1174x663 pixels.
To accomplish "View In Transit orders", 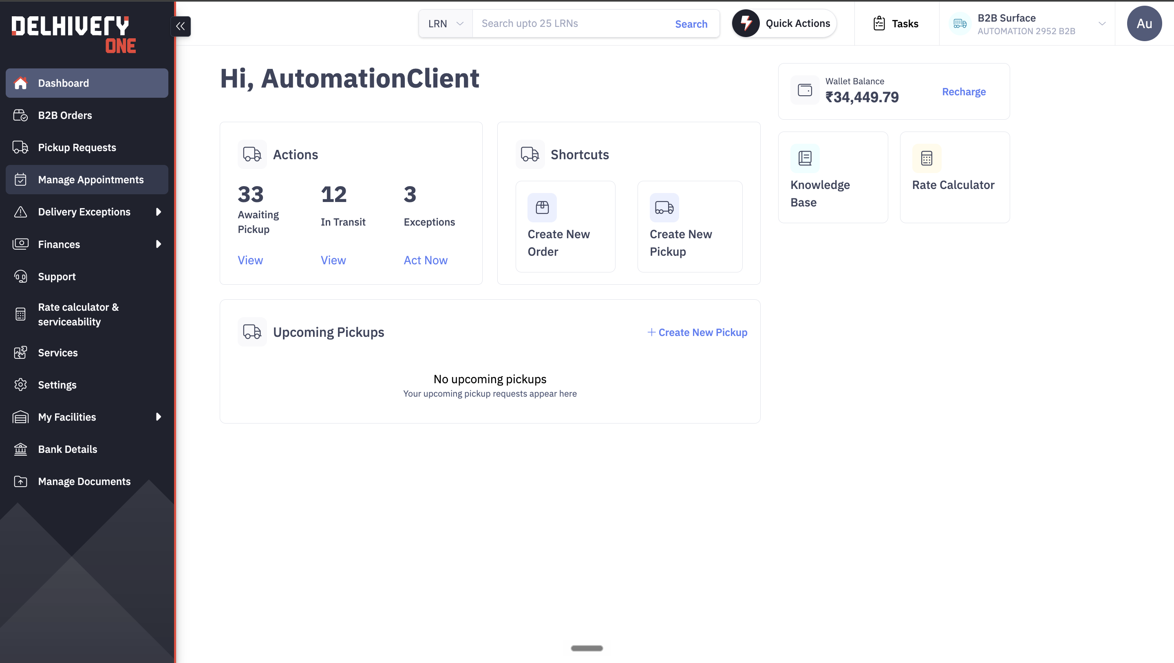I will pos(333,260).
